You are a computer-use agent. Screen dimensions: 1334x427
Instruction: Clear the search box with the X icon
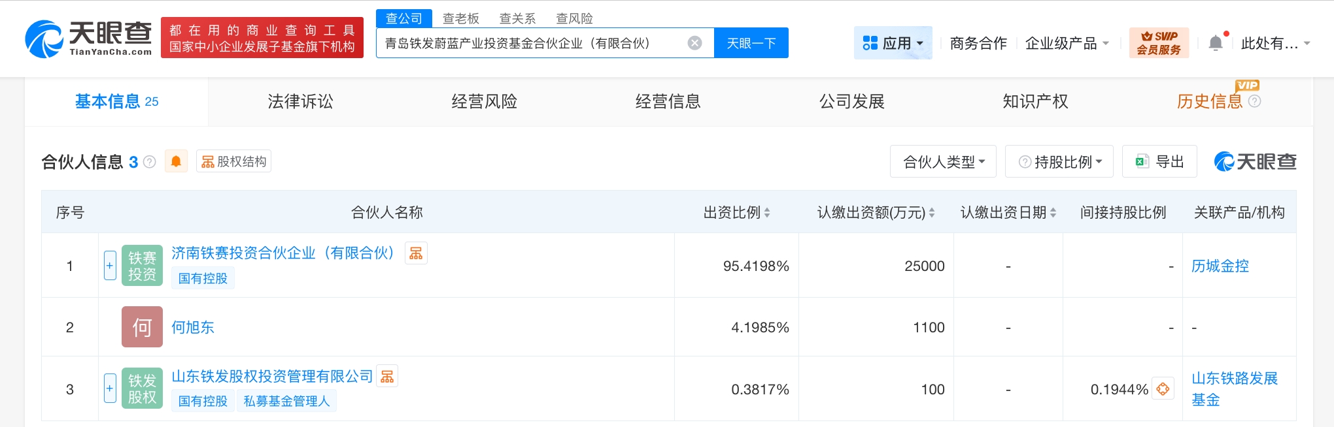(x=694, y=43)
